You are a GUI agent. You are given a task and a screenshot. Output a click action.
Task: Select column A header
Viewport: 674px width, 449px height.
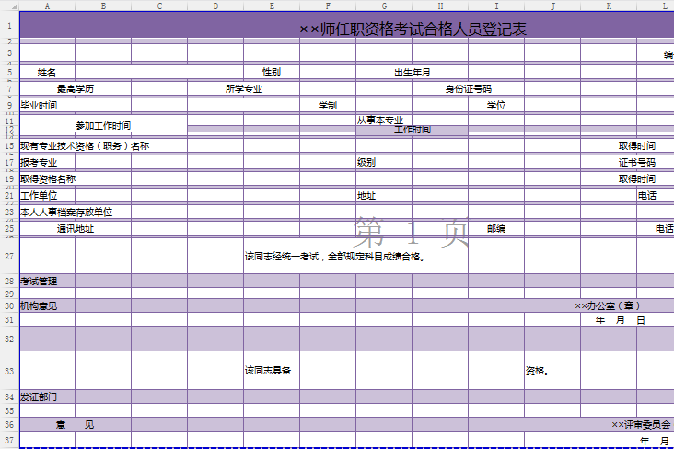click(x=47, y=6)
